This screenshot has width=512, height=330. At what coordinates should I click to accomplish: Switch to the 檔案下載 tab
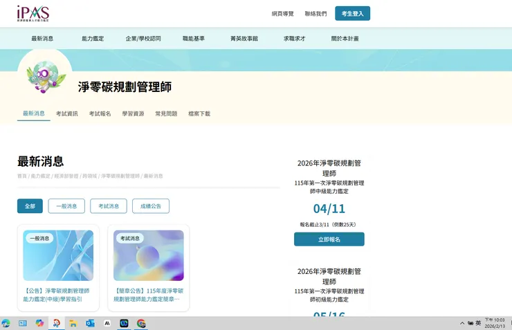pos(199,113)
